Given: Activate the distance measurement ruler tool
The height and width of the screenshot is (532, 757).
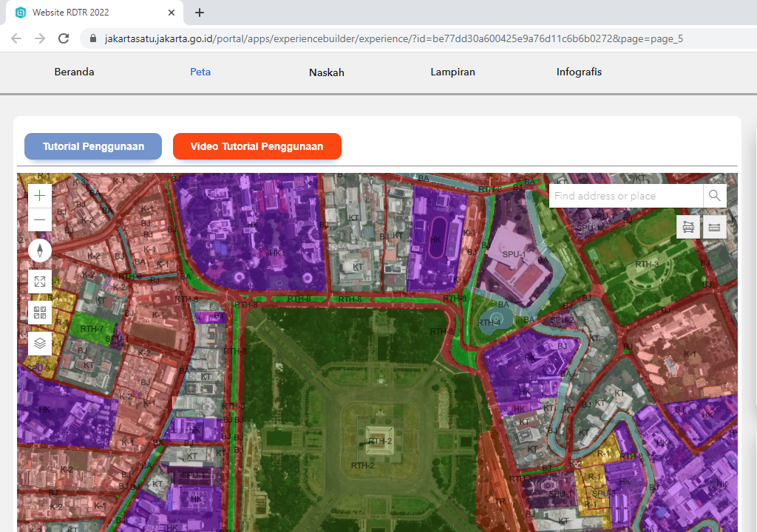Looking at the screenshot, I should tap(714, 227).
